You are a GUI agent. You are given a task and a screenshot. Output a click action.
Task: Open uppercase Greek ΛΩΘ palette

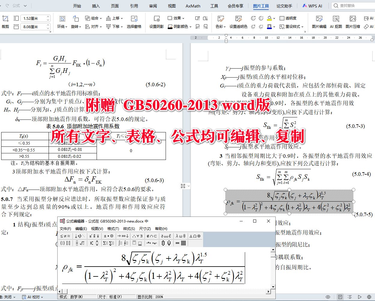195,236
